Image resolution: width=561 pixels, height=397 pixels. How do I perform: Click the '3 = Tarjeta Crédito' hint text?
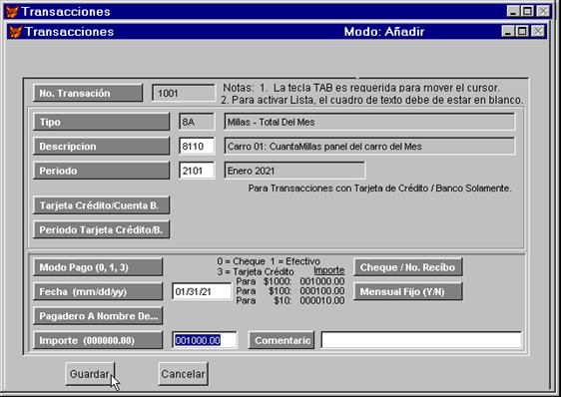[x=256, y=272]
